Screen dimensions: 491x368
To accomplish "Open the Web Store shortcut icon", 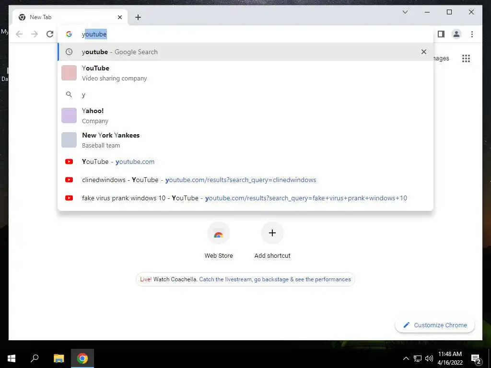I will [219, 233].
